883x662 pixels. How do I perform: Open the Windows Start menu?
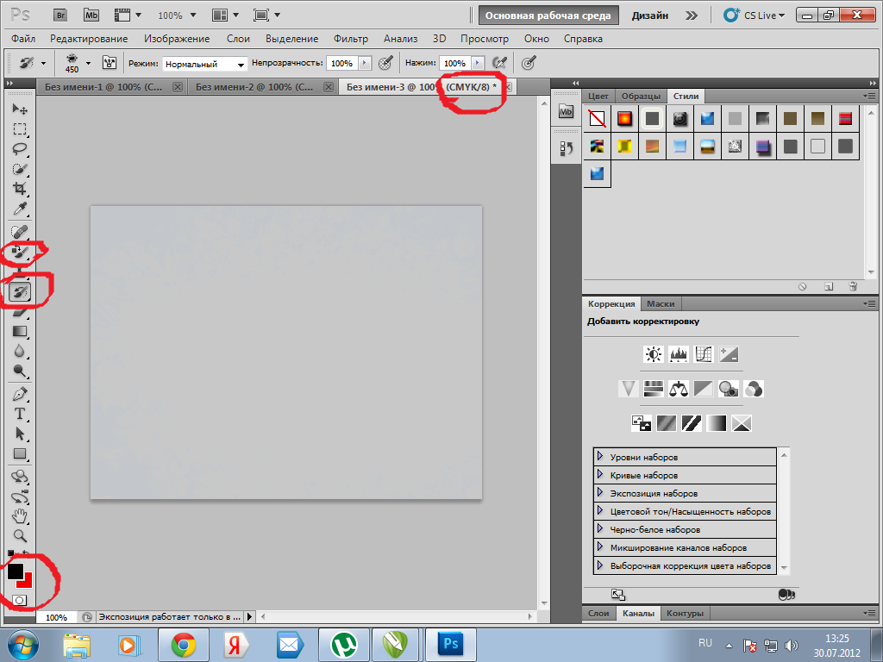click(23, 645)
